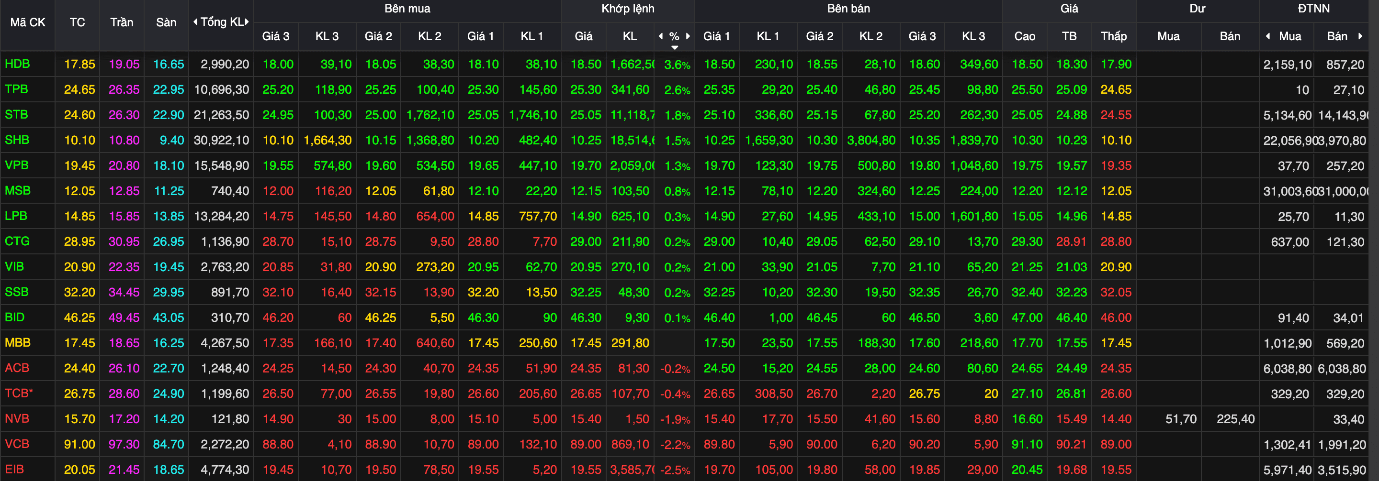Click BID high price 47.00
The image size is (1379, 481).
tap(1027, 317)
